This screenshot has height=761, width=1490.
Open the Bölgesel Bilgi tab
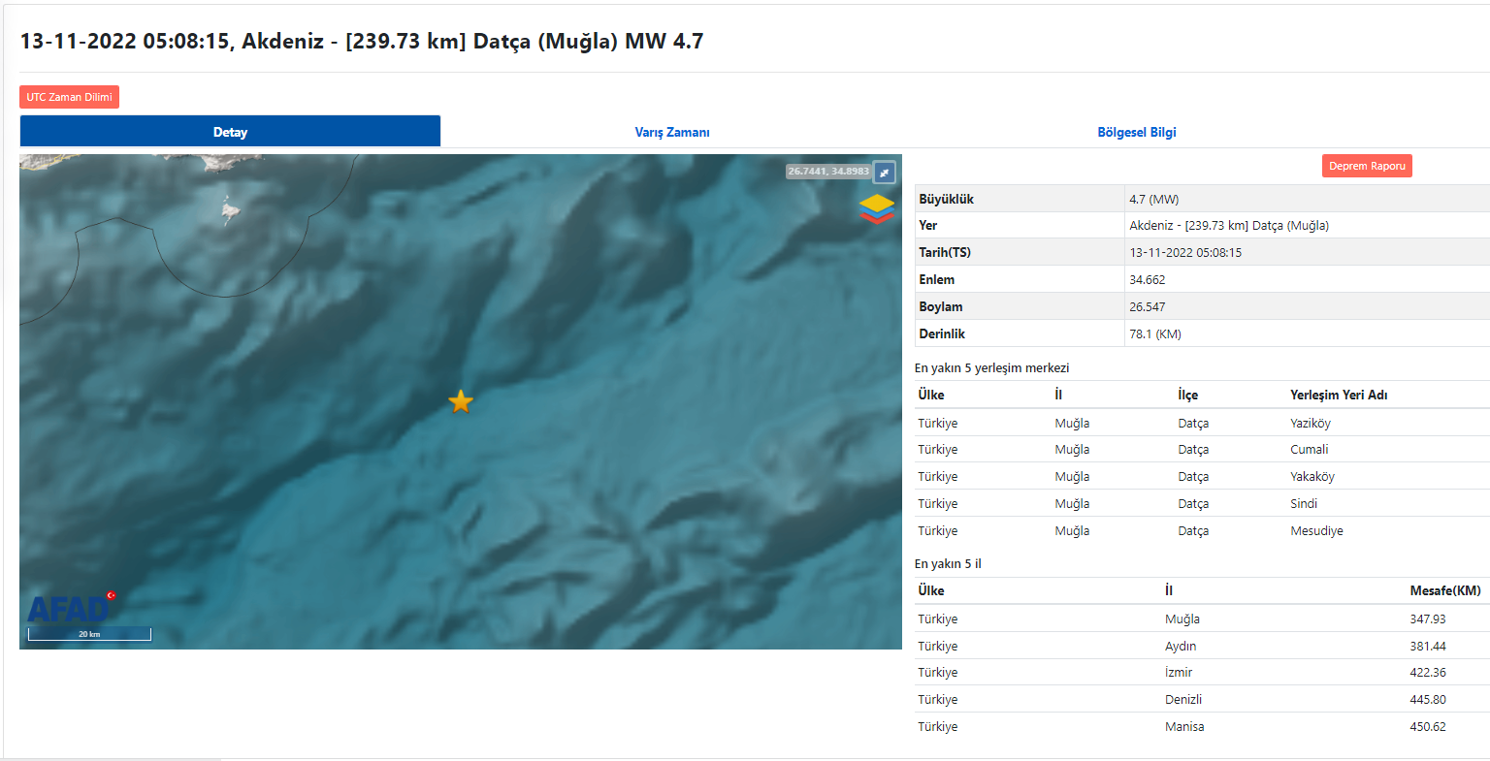pyautogui.click(x=1136, y=132)
